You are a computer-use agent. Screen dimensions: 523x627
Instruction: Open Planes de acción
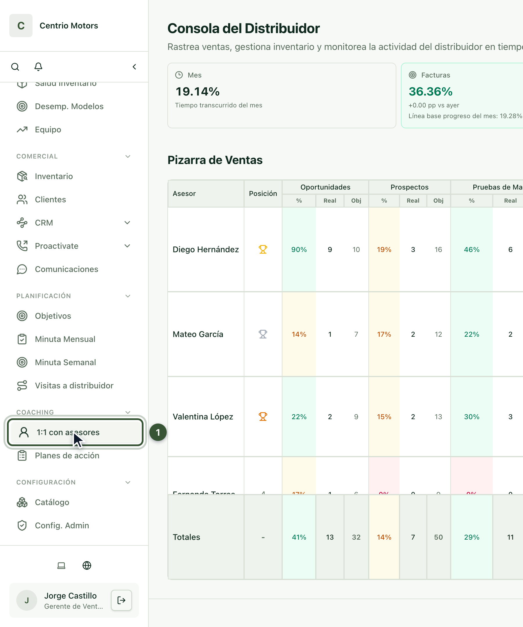74,456
